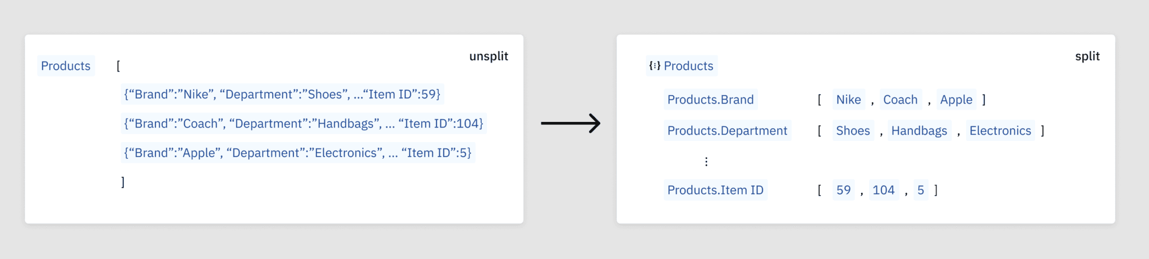Viewport: 1149px width, 259px height.
Task: Choose the Shoes department value
Action: [x=853, y=131]
